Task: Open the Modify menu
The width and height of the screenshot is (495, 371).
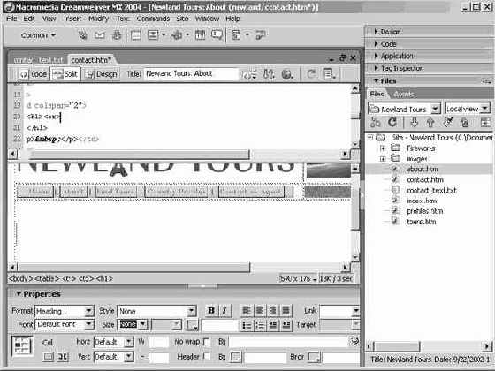Action: 98,19
